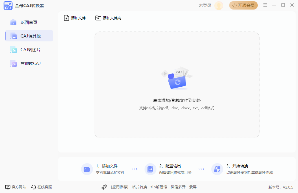
Task: Click the 2、配置输出 step label
Action: pos(170,166)
